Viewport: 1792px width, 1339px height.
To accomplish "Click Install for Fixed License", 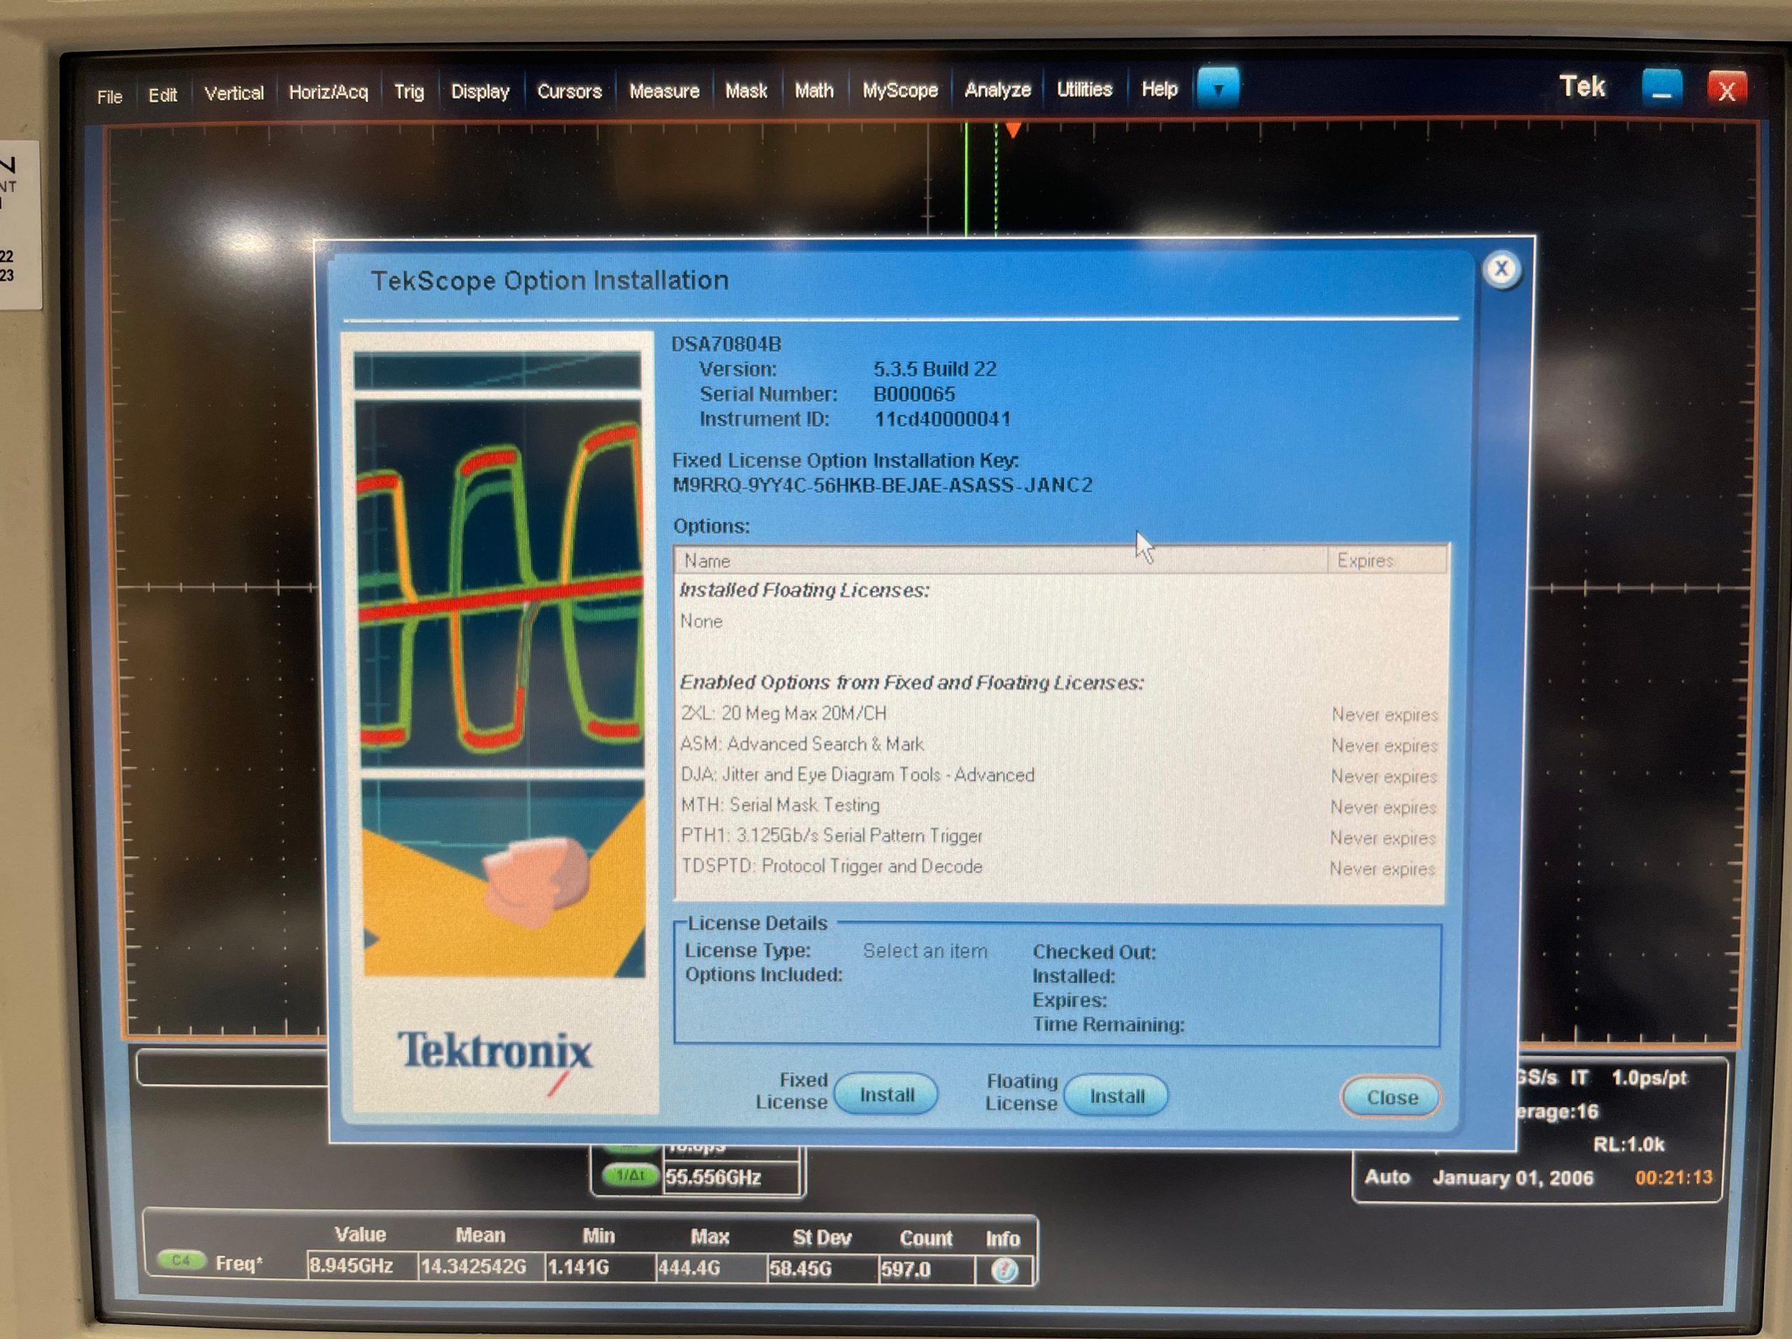I will click(x=886, y=1094).
